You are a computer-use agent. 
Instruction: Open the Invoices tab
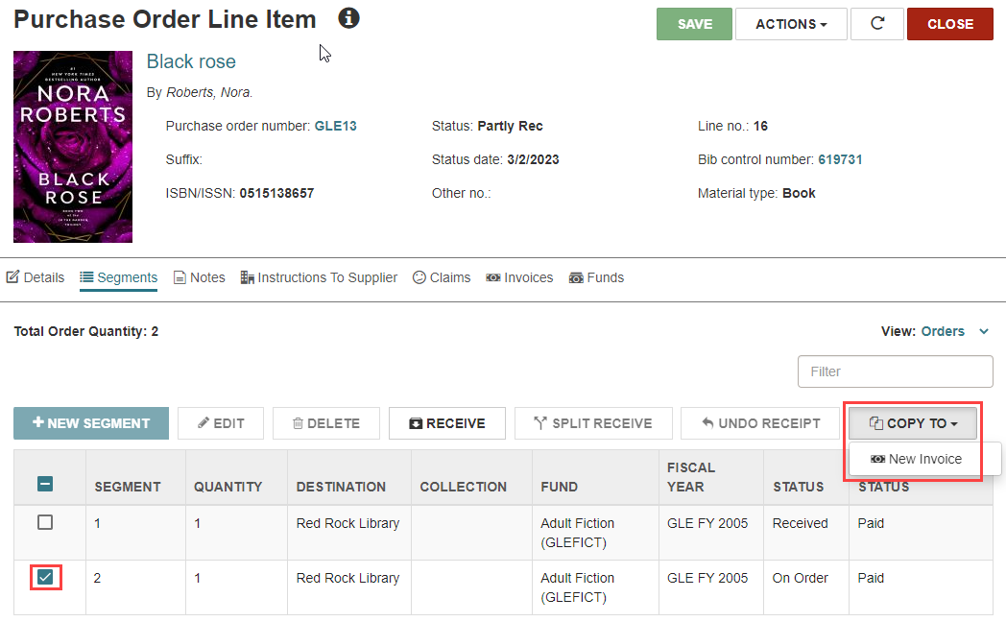coord(519,277)
